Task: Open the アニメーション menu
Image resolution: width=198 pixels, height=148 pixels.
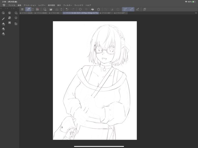Action: click(x=30, y=5)
